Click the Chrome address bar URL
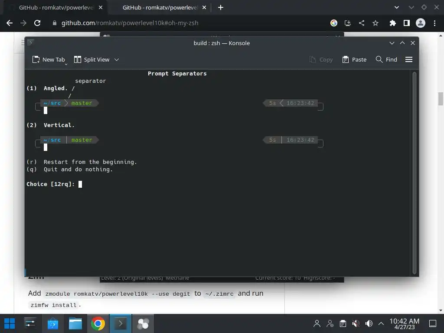 point(130,23)
